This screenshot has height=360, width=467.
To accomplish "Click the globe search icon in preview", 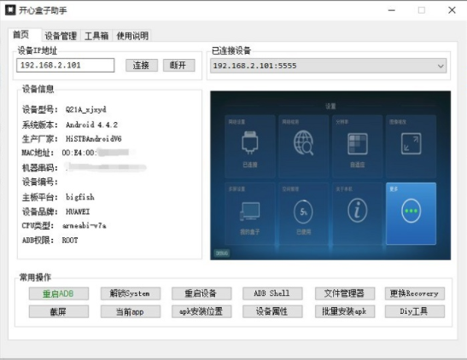I will (303, 143).
